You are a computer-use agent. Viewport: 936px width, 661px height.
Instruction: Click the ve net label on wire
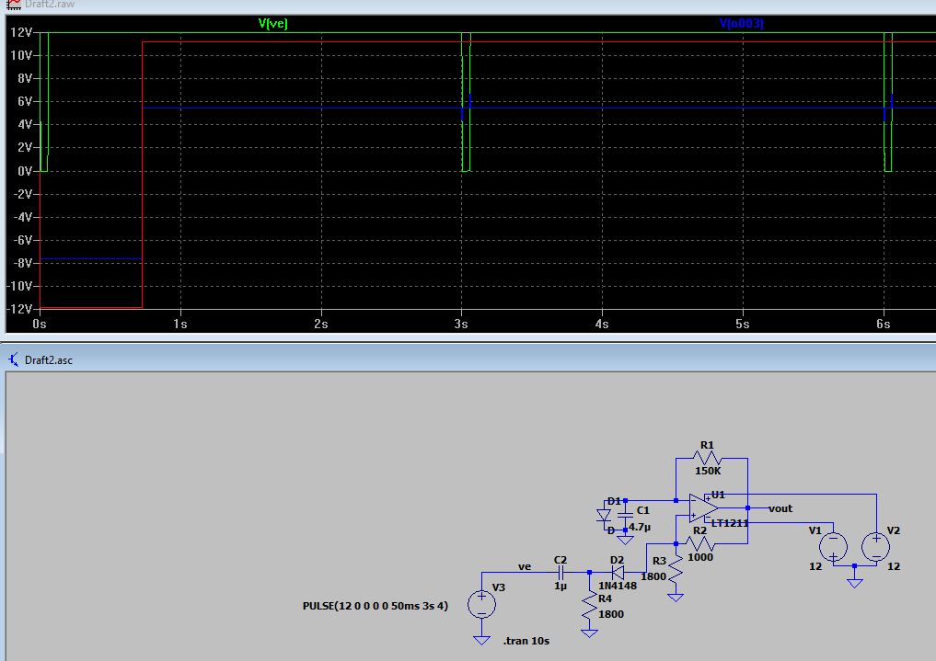tap(524, 566)
